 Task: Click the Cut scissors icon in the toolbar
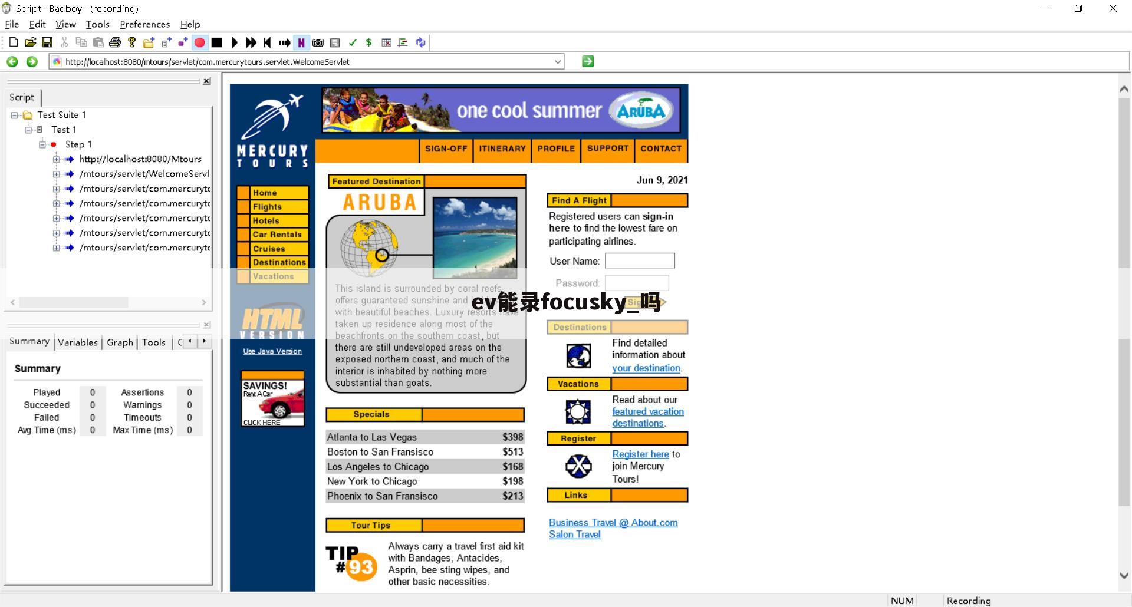64,42
